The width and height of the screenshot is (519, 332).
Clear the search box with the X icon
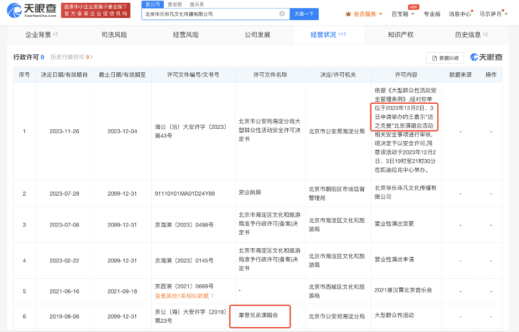282,14
